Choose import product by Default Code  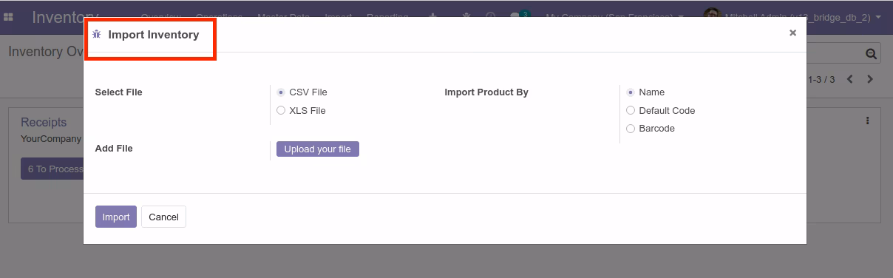631,110
